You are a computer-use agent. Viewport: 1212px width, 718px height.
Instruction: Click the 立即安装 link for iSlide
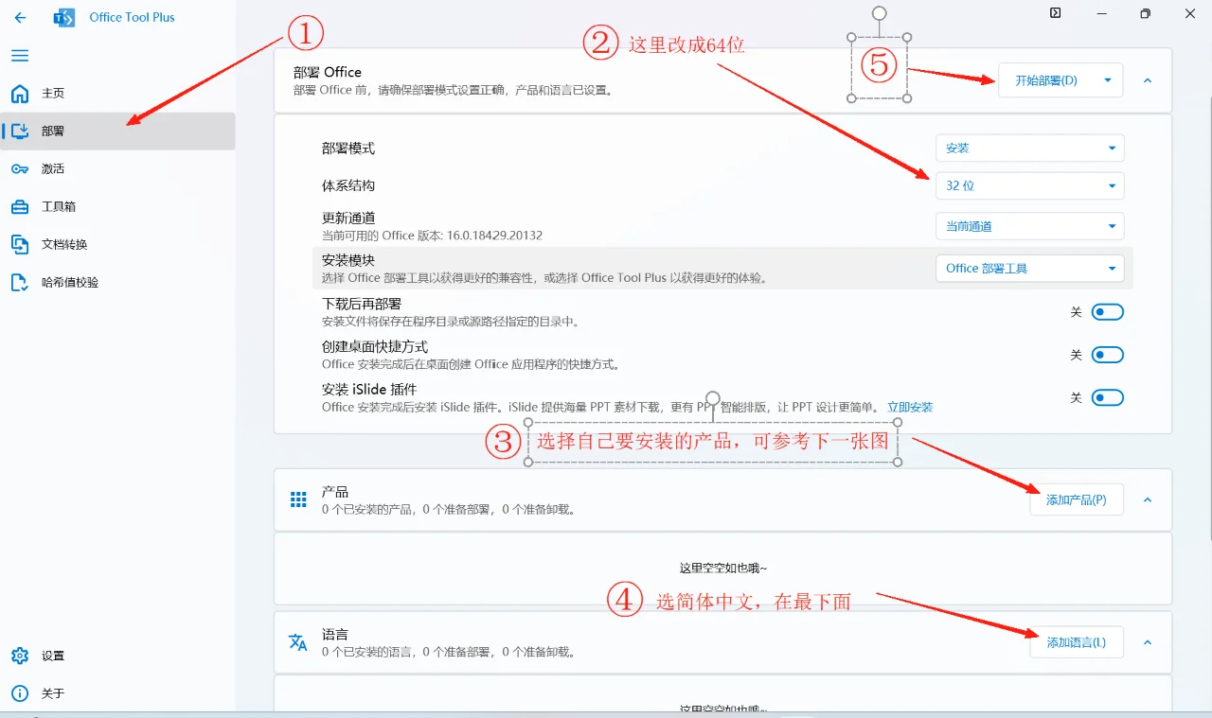(x=910, y=406)
